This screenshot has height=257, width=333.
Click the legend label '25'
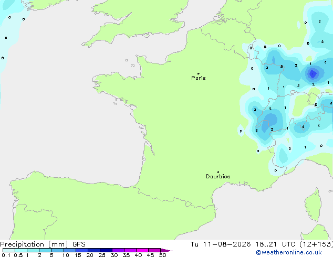coord(102,255)
